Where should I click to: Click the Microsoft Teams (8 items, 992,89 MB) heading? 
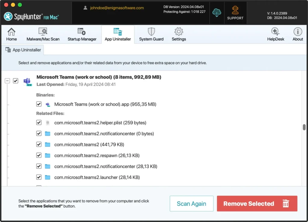[x=99, y=77]
